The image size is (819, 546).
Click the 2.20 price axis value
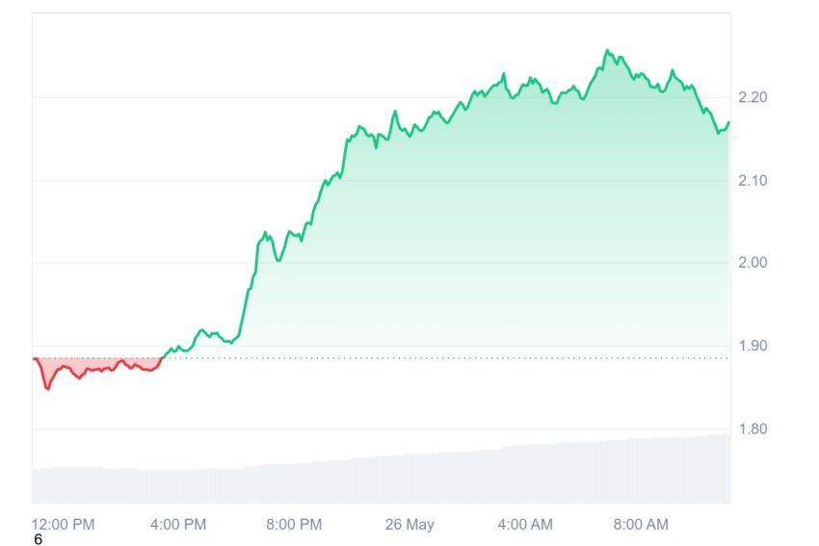pos(753,97)
